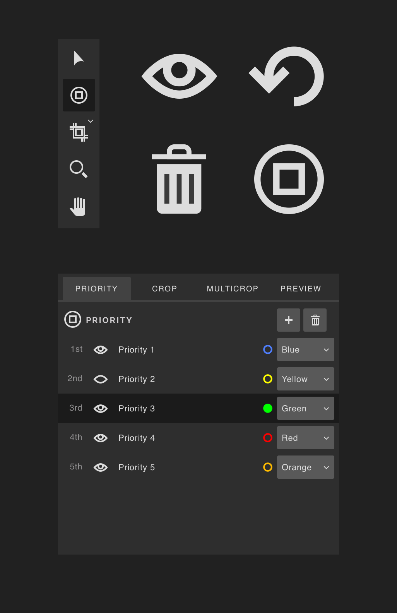Show Priority 2 with eye toggle
The width and height of the screenshot is (397, 613).
101,379
